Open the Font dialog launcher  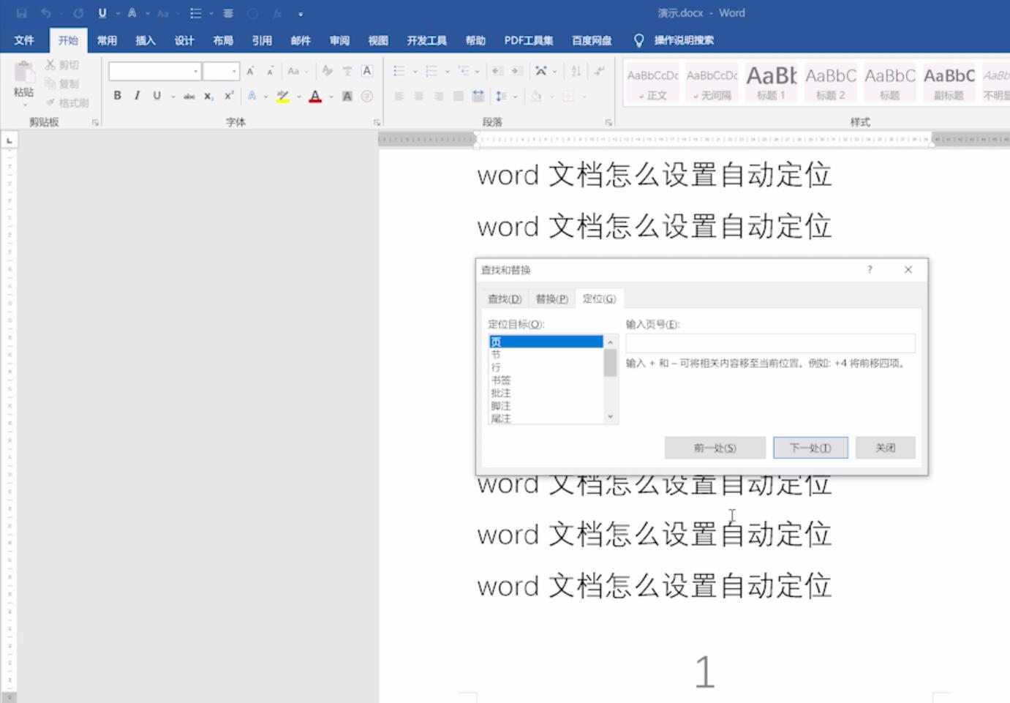coord(377,122)
